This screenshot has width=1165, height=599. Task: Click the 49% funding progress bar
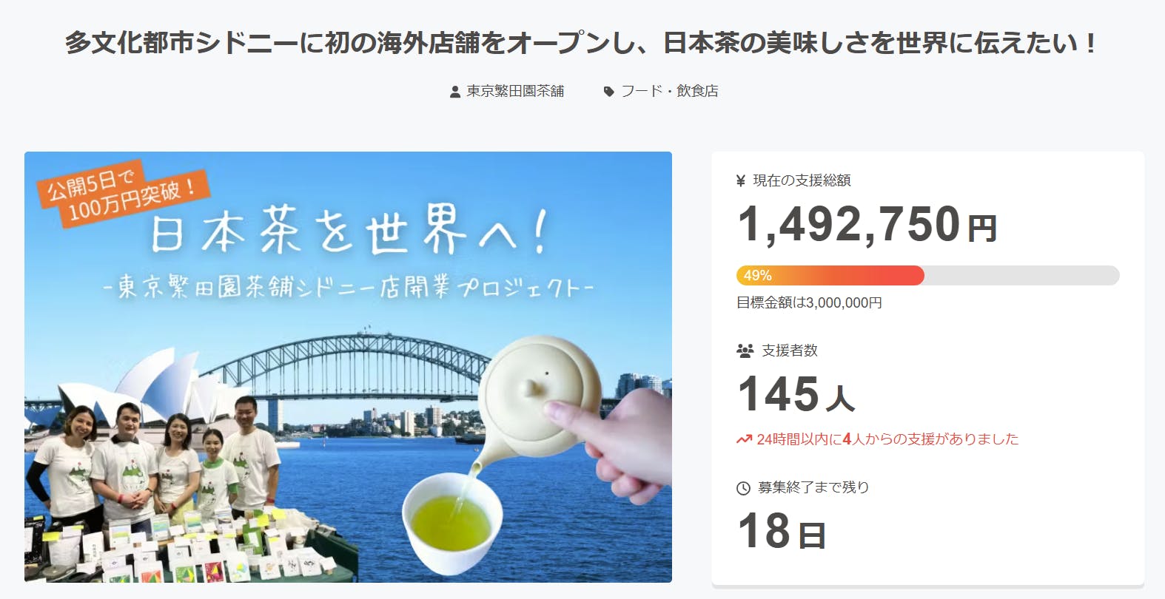(x=927, y=275)
